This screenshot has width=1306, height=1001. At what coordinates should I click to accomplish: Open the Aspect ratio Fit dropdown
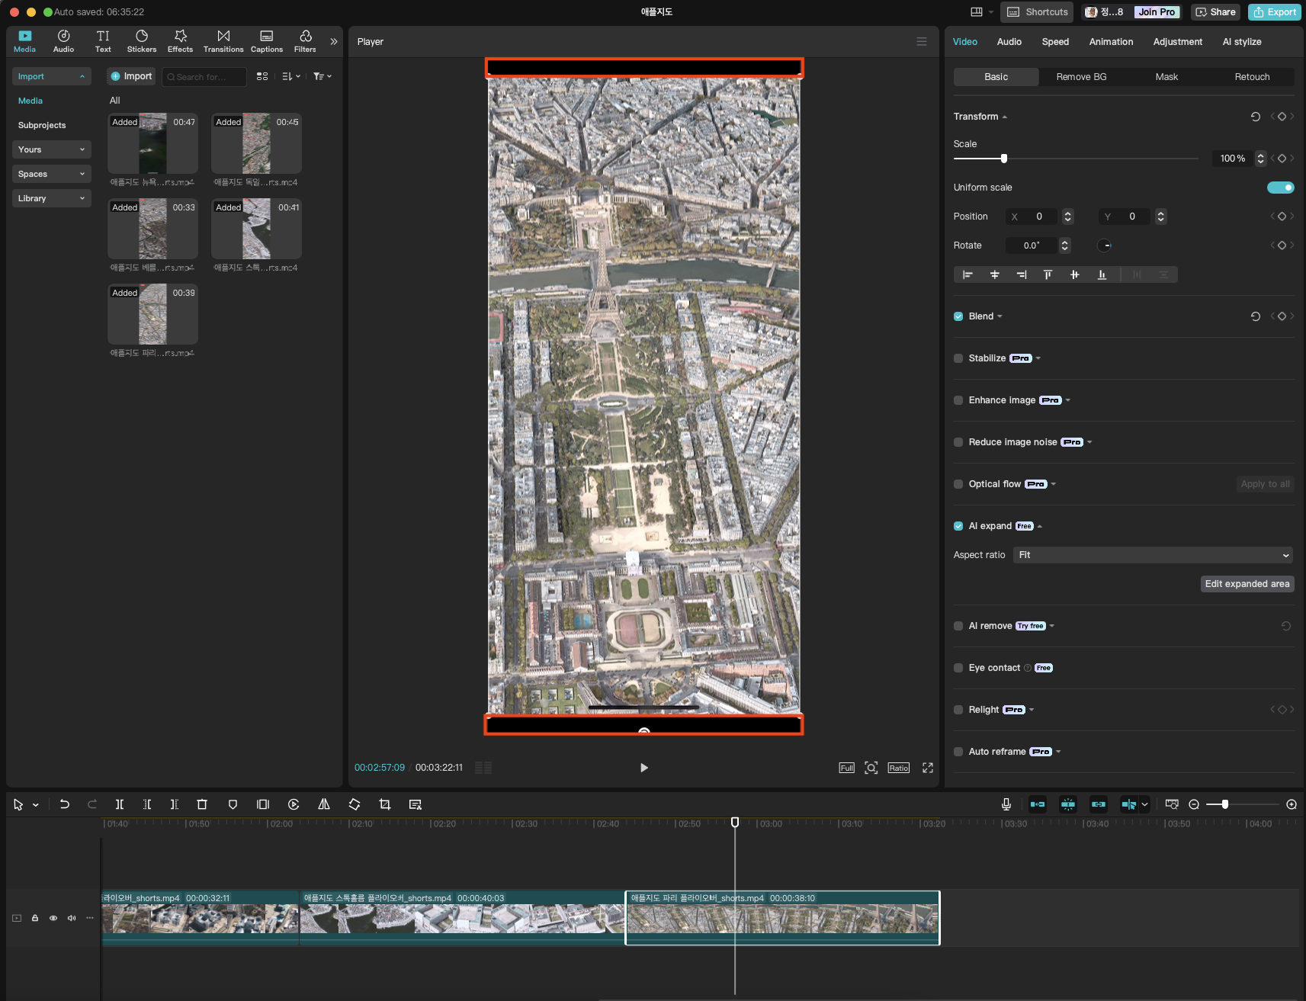tap(1153, 555)
